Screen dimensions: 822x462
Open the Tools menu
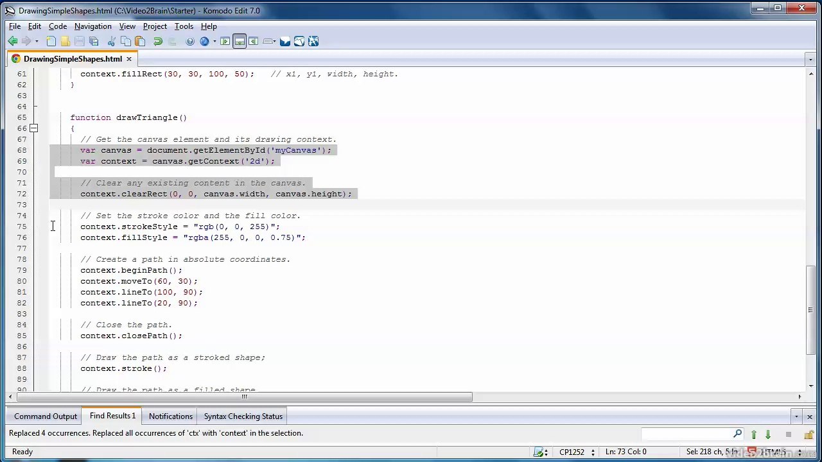coord(184,26)
